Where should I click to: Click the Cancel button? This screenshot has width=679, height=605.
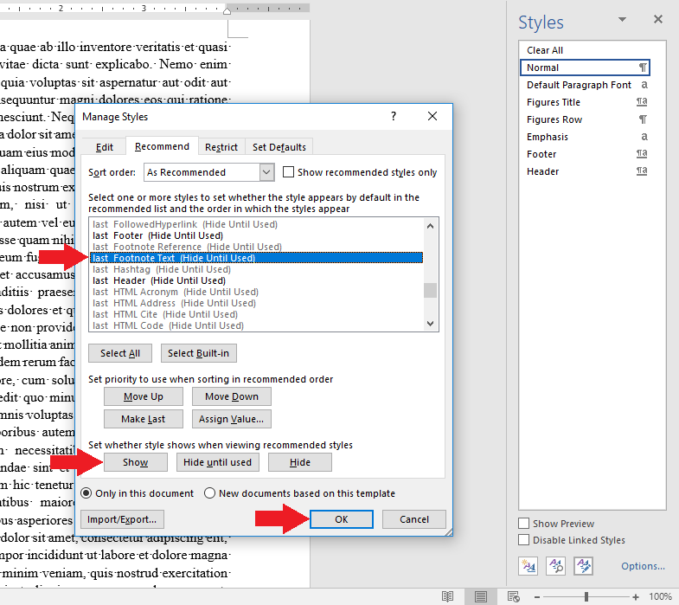414,519
